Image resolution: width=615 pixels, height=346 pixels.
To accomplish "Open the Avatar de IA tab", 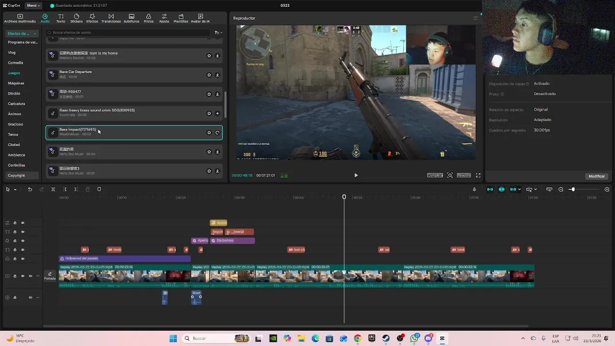I will [200, 19].
